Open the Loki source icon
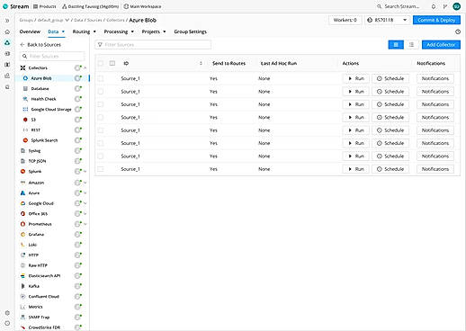Screen dimensions: 466x331 tap(22, 245)
